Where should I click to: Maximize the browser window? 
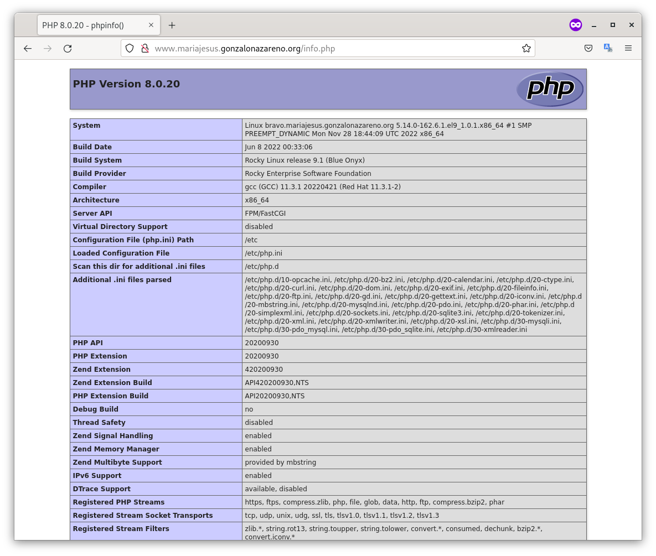point(613,25)
